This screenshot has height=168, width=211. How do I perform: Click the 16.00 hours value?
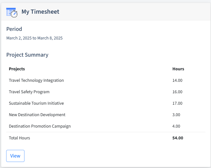click(177, 92)
